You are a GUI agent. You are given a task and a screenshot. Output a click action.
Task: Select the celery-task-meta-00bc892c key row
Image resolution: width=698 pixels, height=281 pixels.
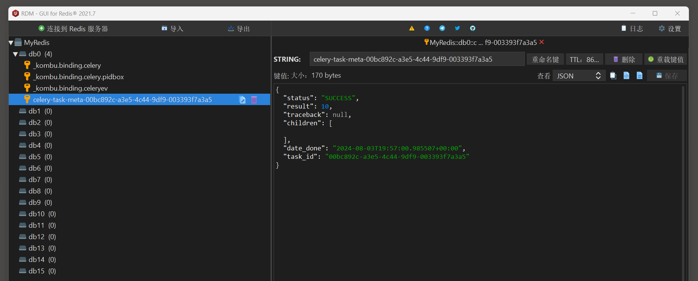[139, 99]
